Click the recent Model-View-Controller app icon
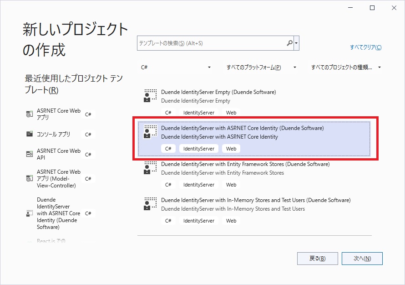This screenshot has height=285, width=405. point(30,178)
